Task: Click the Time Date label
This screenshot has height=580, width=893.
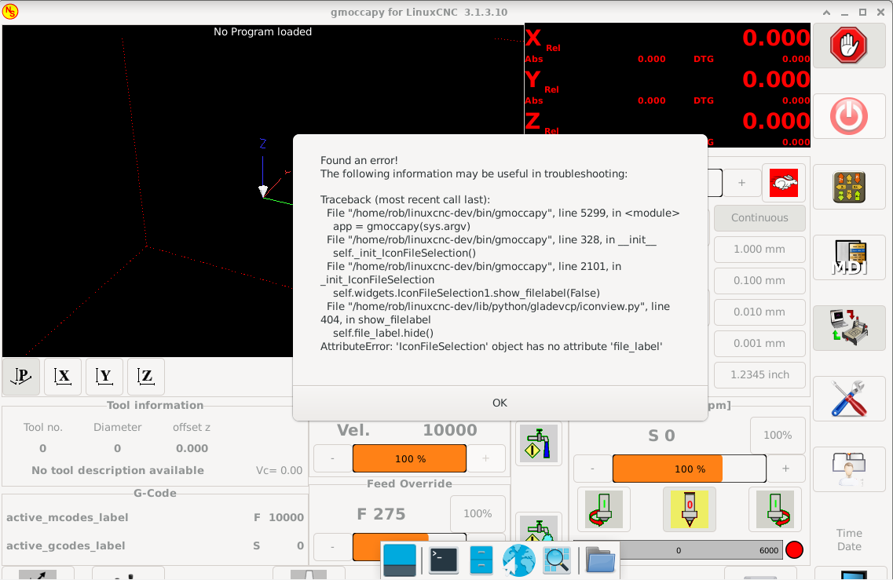Action: click(849, 540)
